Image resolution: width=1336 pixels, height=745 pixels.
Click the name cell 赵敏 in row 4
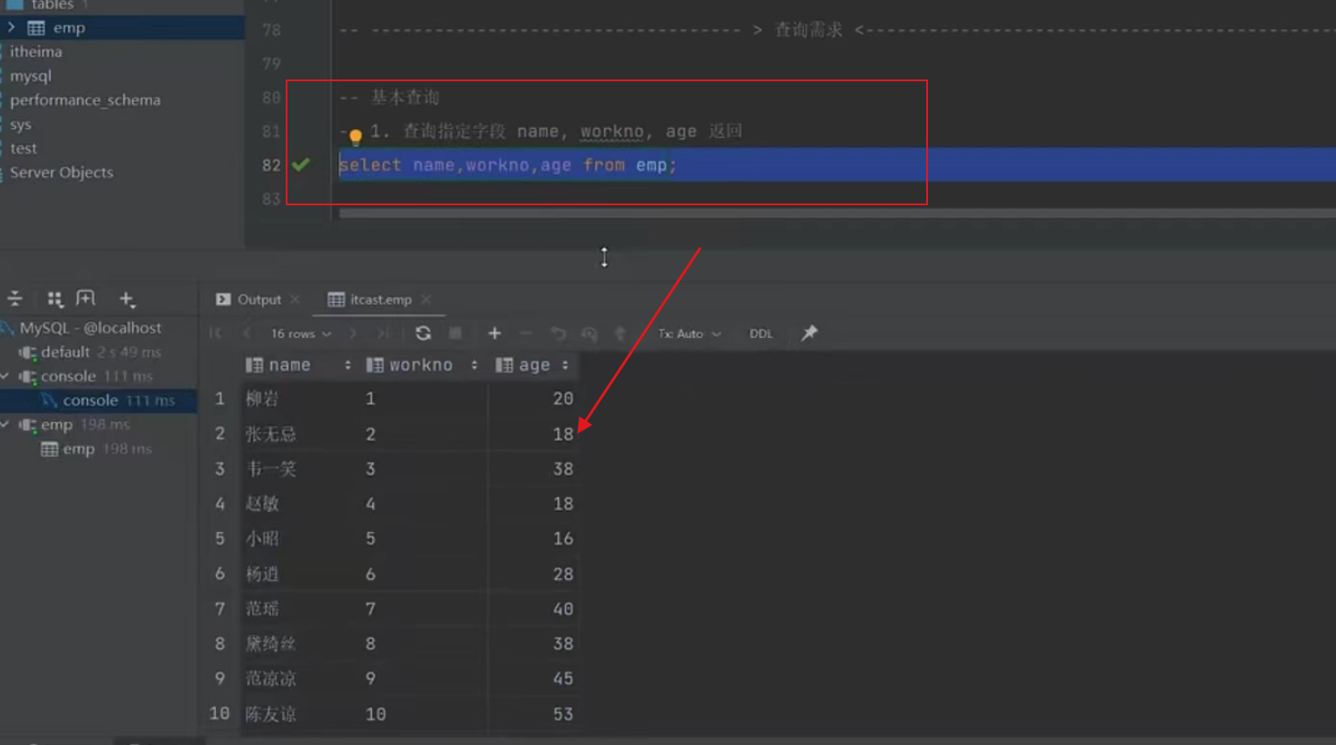(x=262, y=504)
